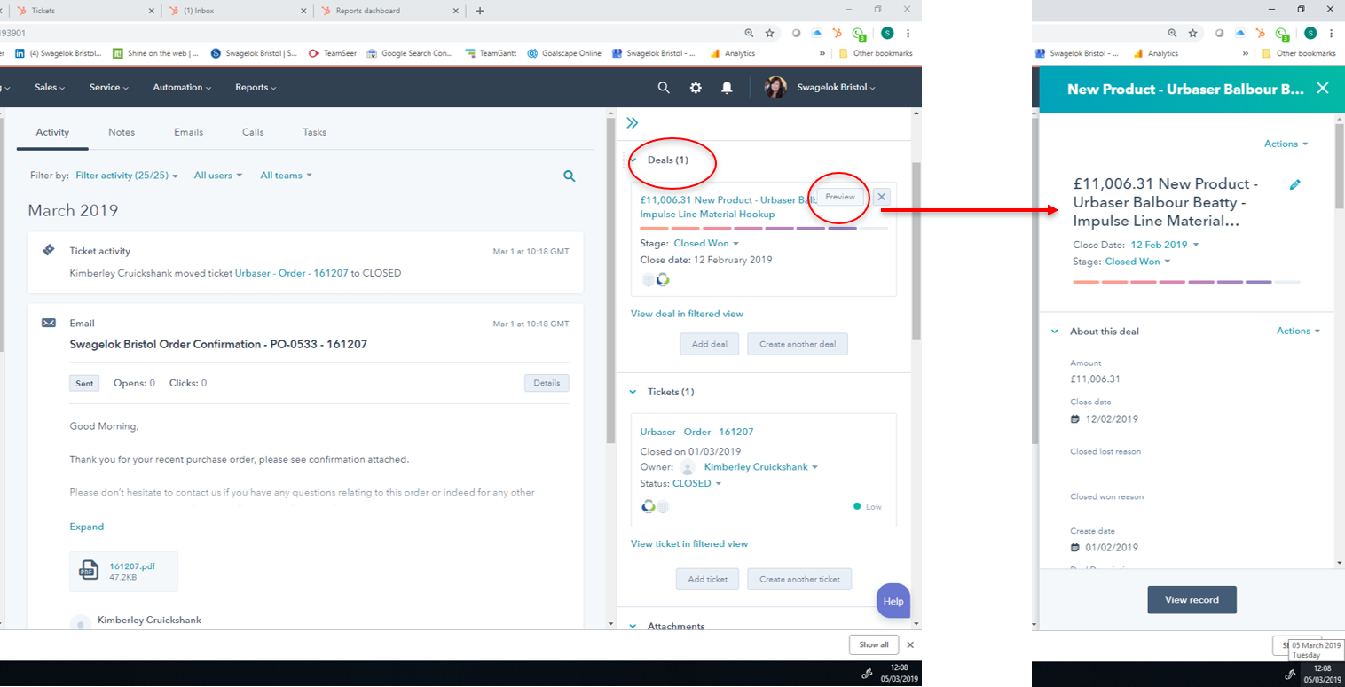This screenshot has height=687, width=1345.
Task: Close the download bar with the X
Action: tap(909, 644)
